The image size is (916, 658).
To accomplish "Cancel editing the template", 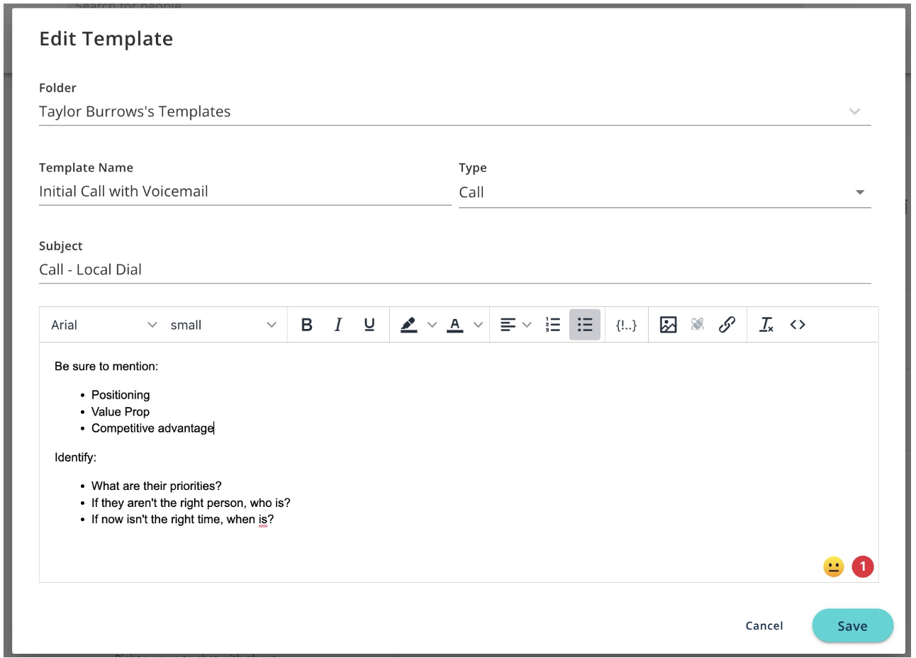I will (x=764, y=625).
